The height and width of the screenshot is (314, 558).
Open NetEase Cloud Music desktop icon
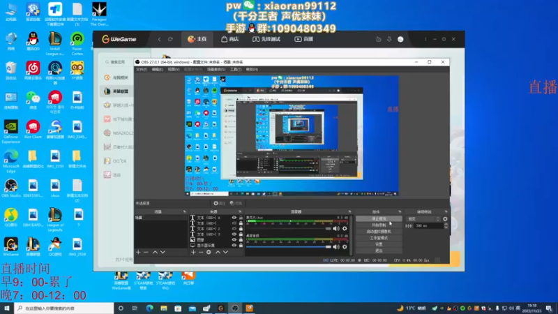coord(33,70)
